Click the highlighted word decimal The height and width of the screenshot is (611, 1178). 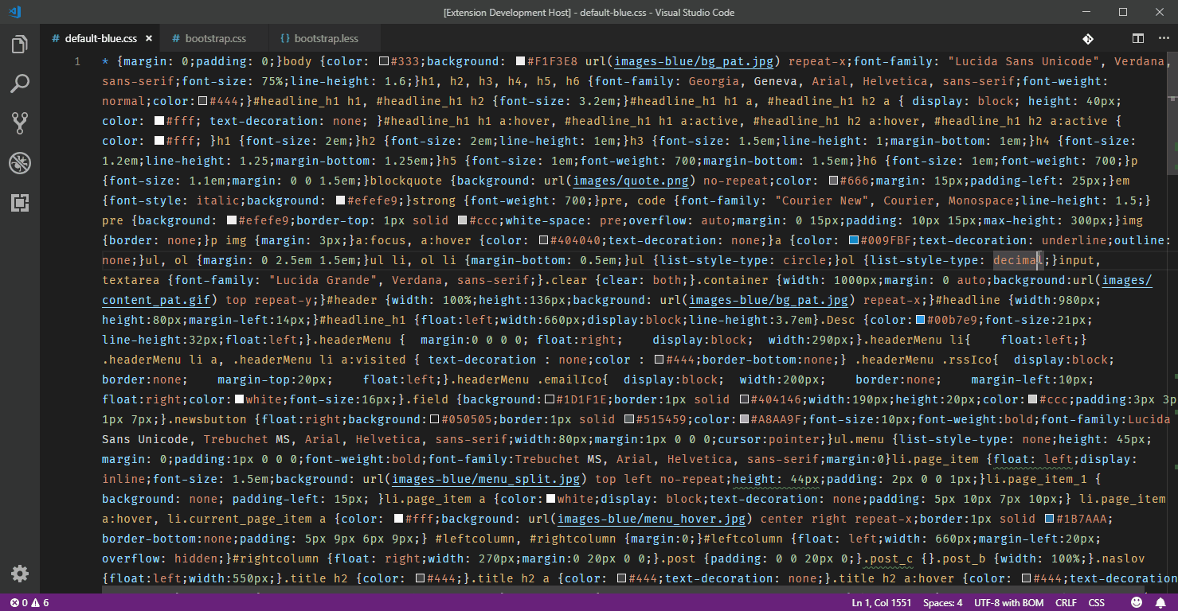click(x=1017, y=260)
